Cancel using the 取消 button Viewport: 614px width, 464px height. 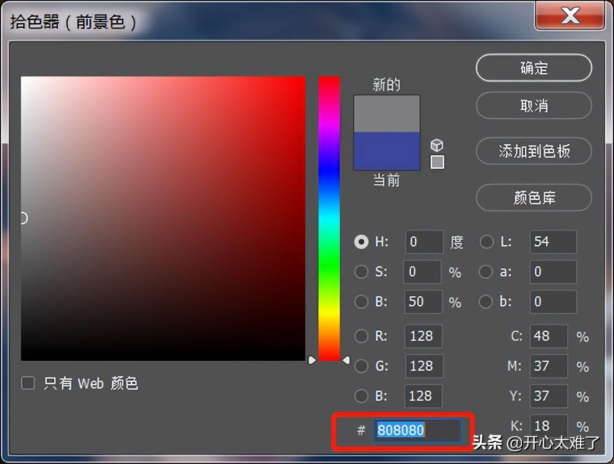(x=534, y=105)
